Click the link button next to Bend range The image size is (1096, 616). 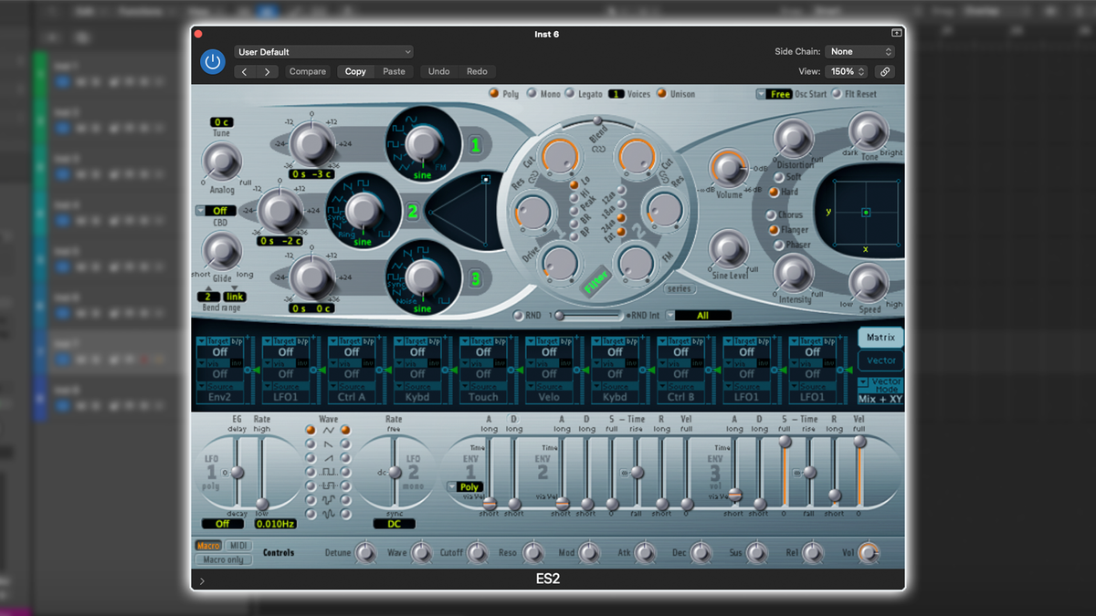point(234,296)
